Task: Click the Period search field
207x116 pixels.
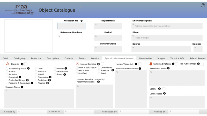Action: click(x=108, y=38)
